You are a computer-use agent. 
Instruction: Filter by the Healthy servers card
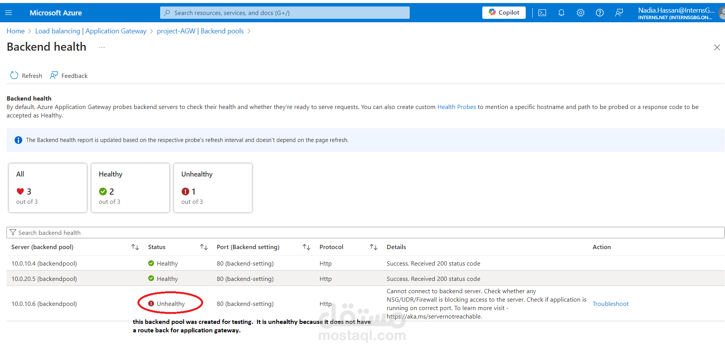[130, 188]
